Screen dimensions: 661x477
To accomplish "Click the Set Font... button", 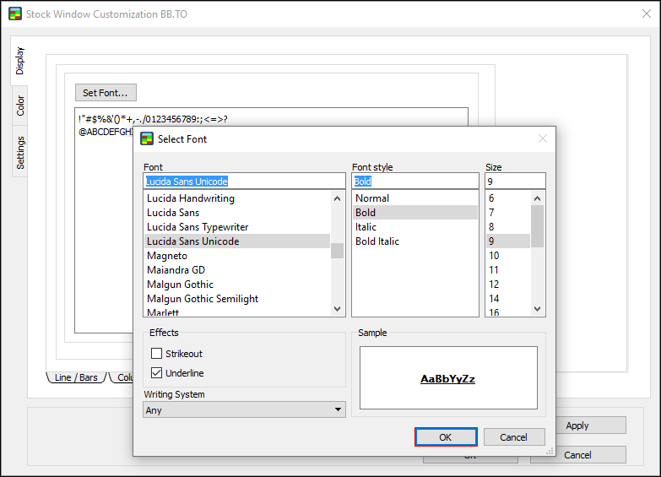I will tap(106, 92).
